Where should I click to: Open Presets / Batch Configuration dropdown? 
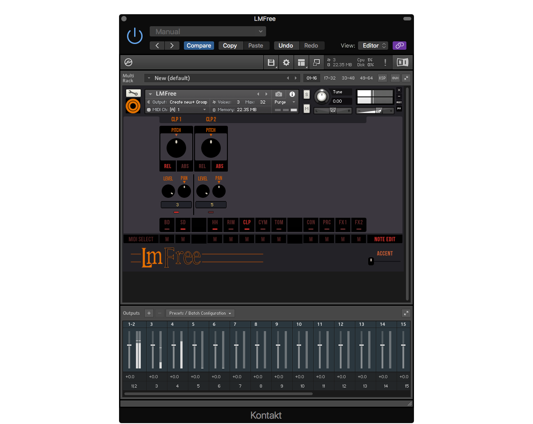click(200, 313)
